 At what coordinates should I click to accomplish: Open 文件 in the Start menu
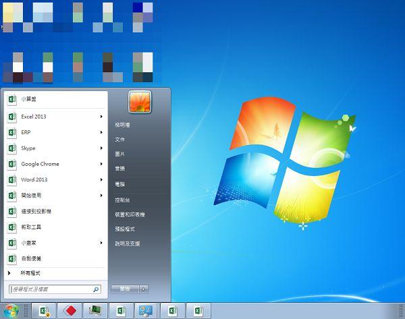120,140
